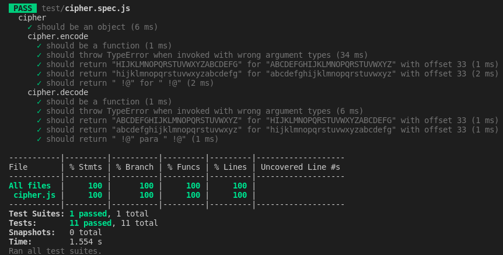Image resolution: width=503 pixels, height=255 pixels.
Task: Click checkmark beside the "para" test line
Action: [39, 139]
